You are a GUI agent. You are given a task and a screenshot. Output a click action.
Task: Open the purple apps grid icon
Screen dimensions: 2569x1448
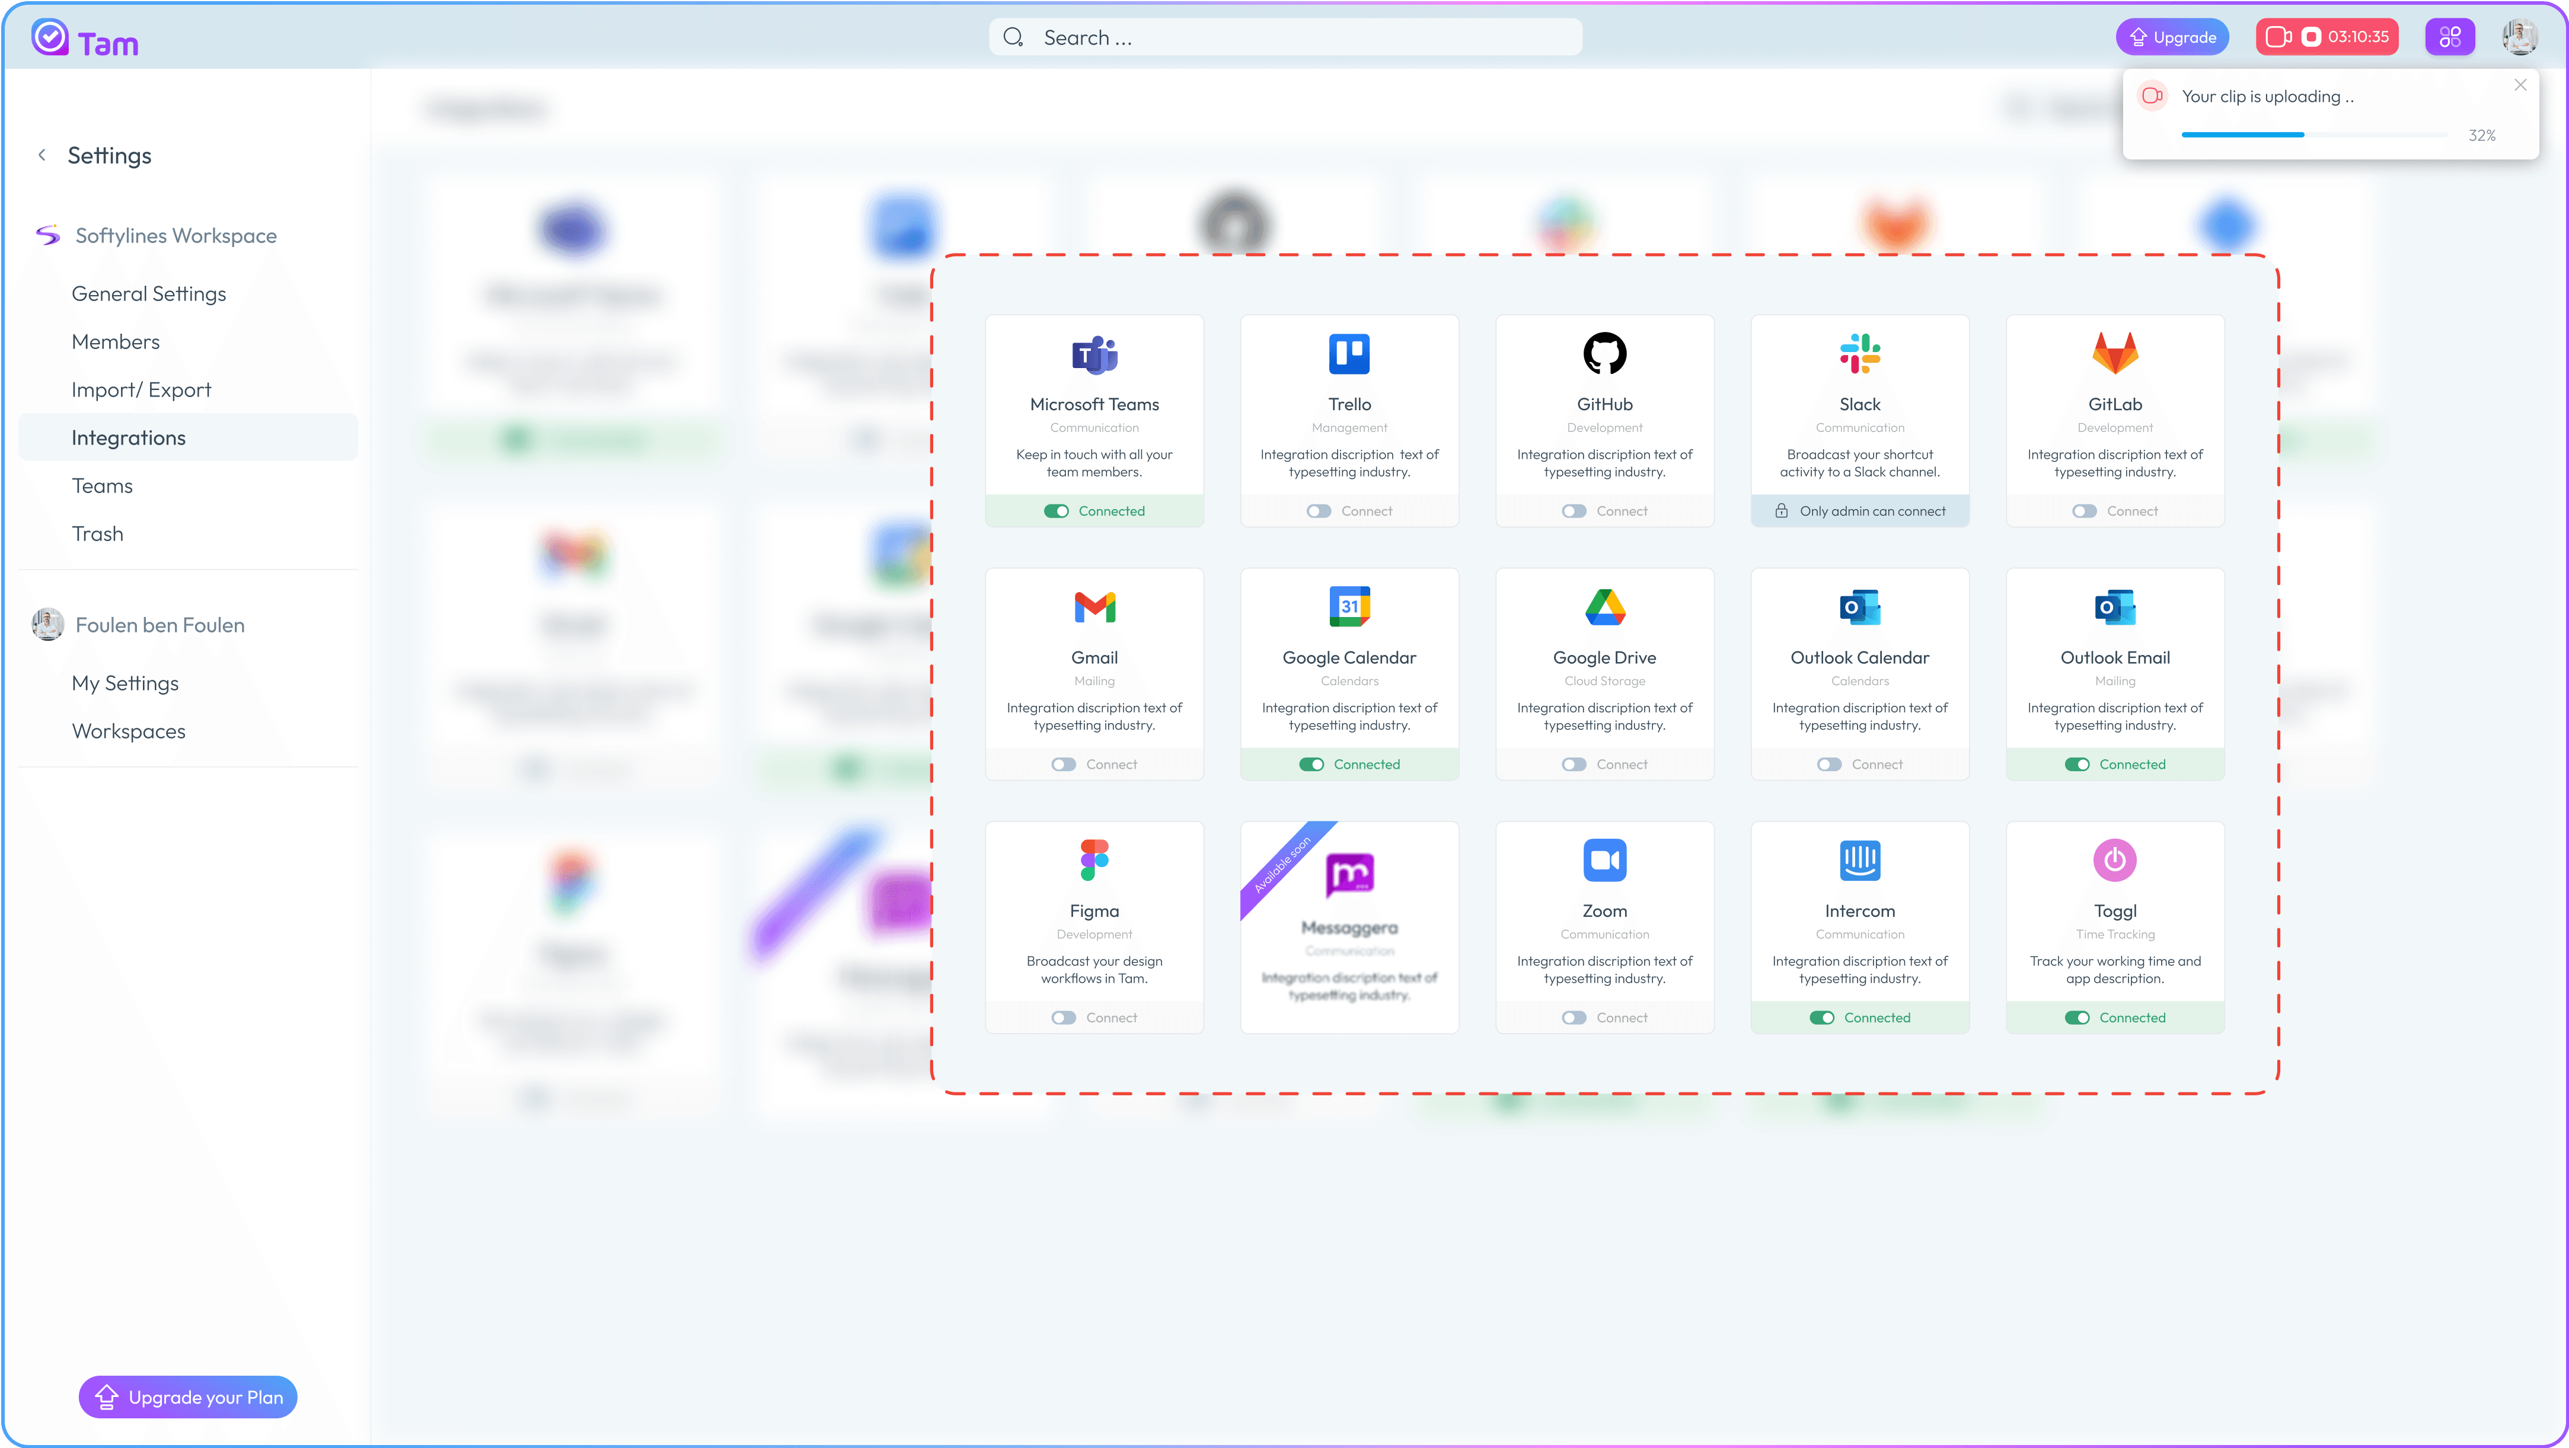(x=2449, y=37)
